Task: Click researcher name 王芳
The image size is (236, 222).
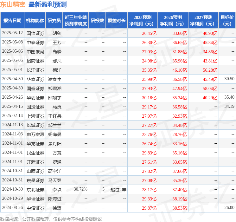Action: click(57, 42)
